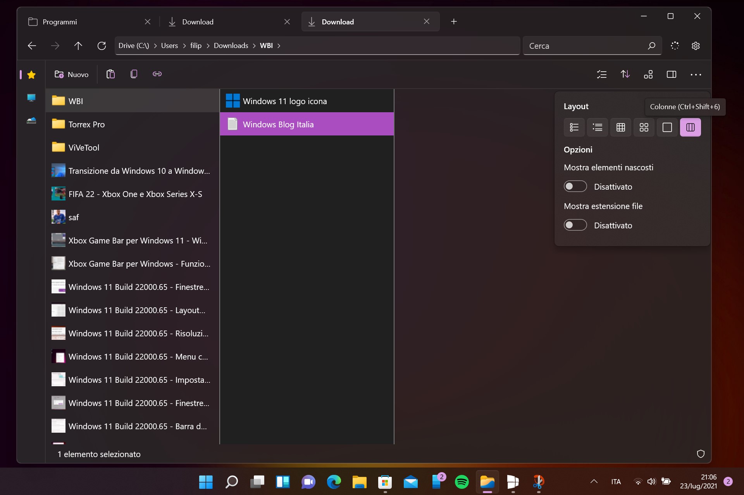Close the active Download tab

(x=427, y=22)
